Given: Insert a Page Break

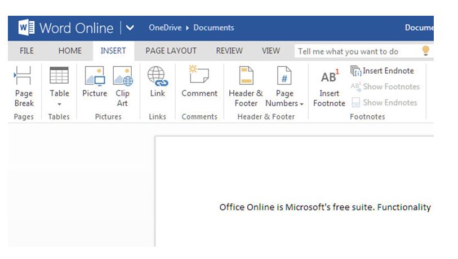Looking at the screenshot, I should 24,87.
